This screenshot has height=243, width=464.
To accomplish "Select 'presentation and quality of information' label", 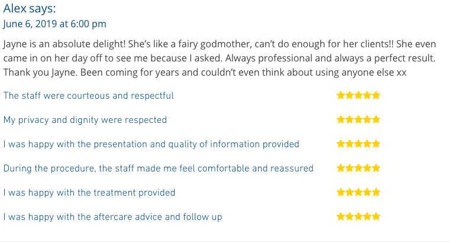I will tap(152, 144).
